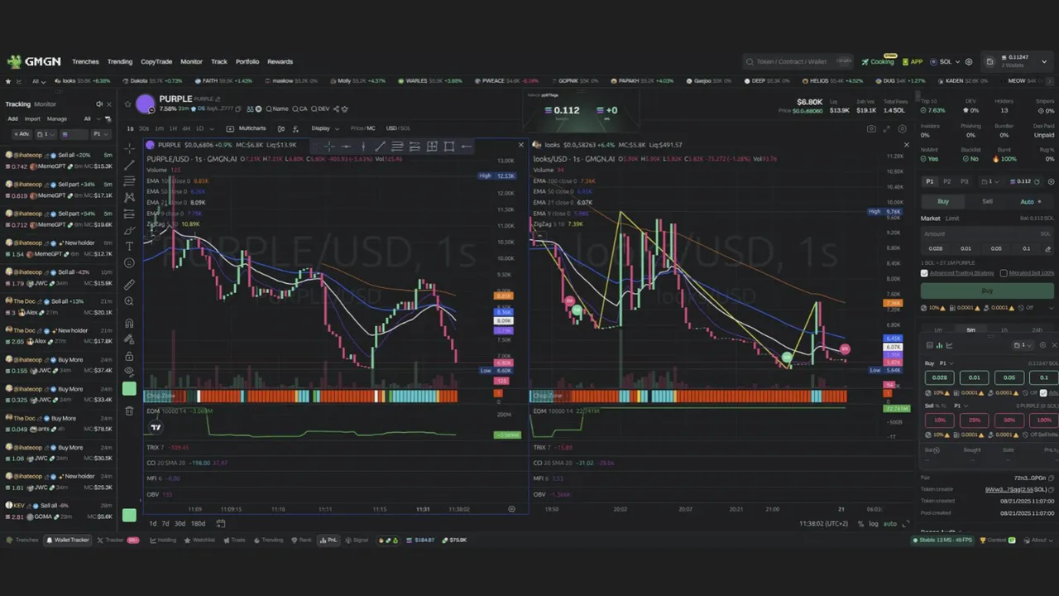Screen dimensions: 1059x596
Task: Select the crosshair cursor tool in left toolbar
Action: pos(129,148)
